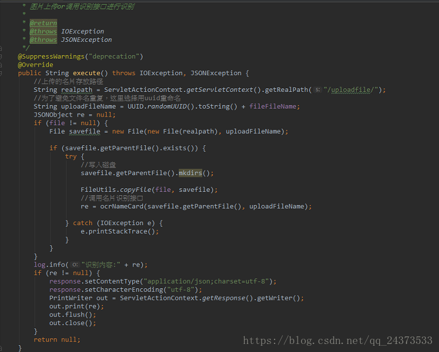Place cursor on @SuppressWarnings annotation
The height and width of the screenshot is (352, 439).
[x=51, y=56]
